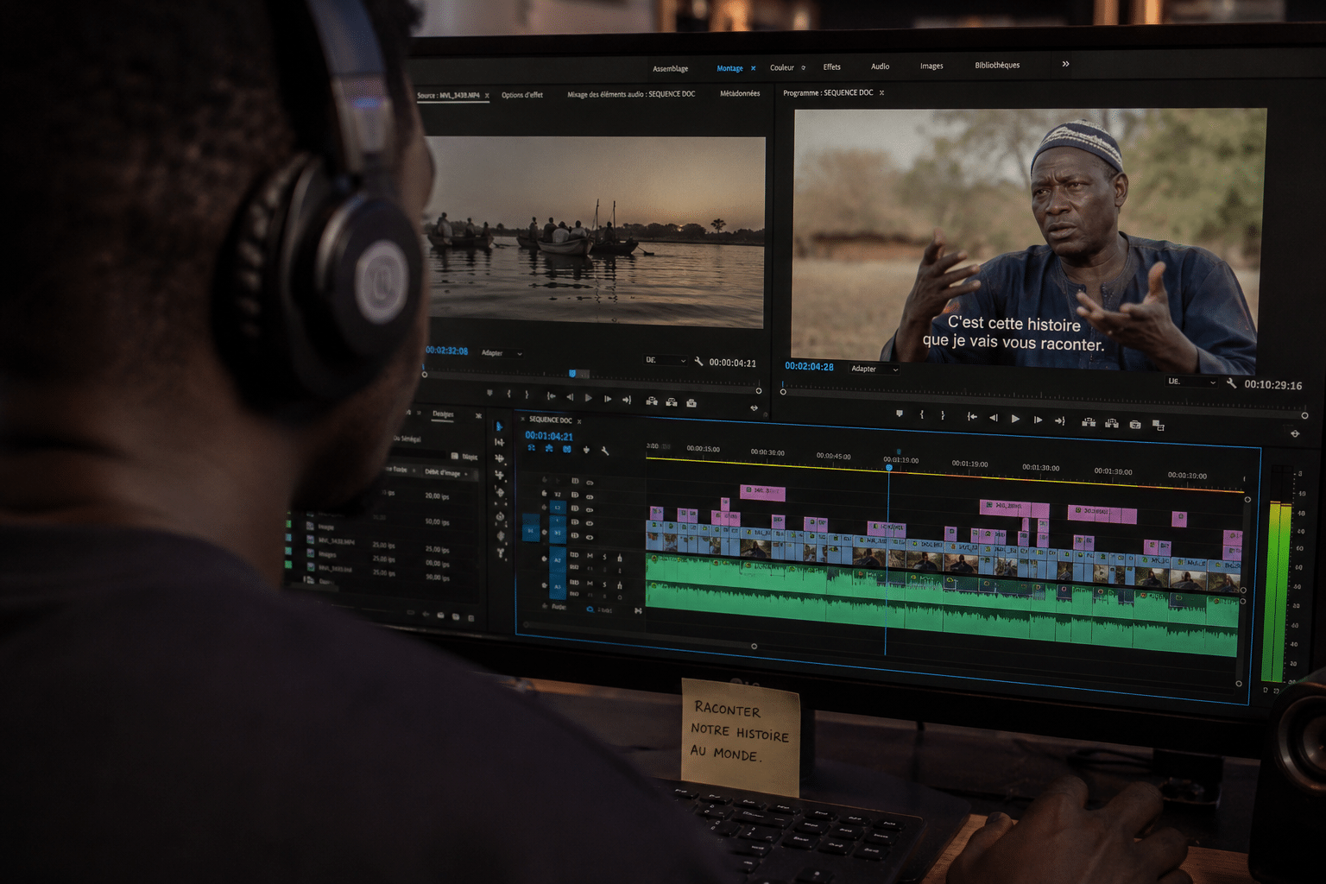Viewport: 1326px width, 884px height.
Task: Open Bibliothèques workspace tab
Action: point(997,65)
